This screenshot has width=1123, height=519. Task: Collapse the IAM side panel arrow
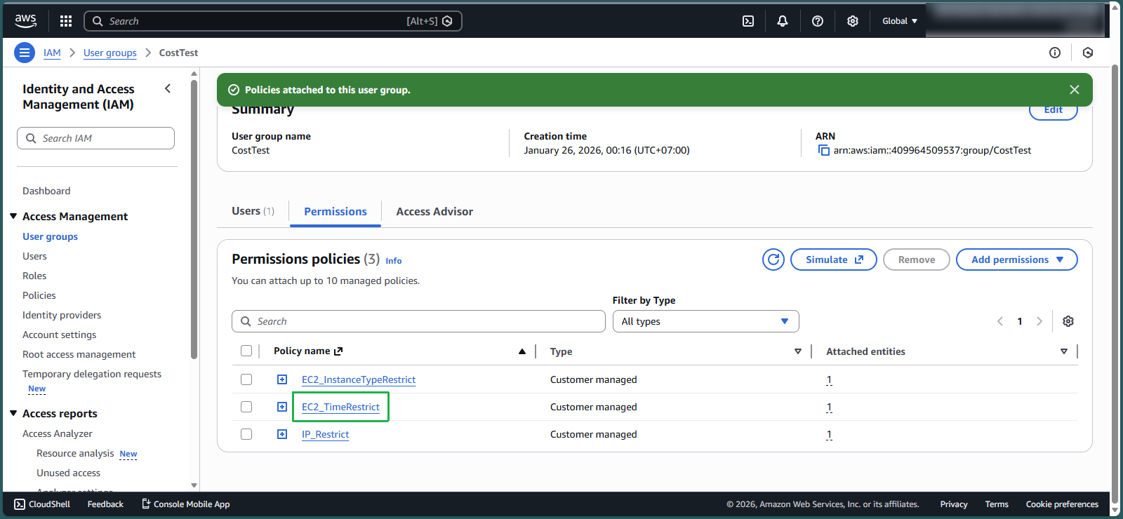coord(168,88)
